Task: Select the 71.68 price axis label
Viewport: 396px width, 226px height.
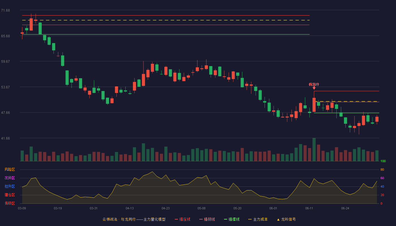Action: 5,10
